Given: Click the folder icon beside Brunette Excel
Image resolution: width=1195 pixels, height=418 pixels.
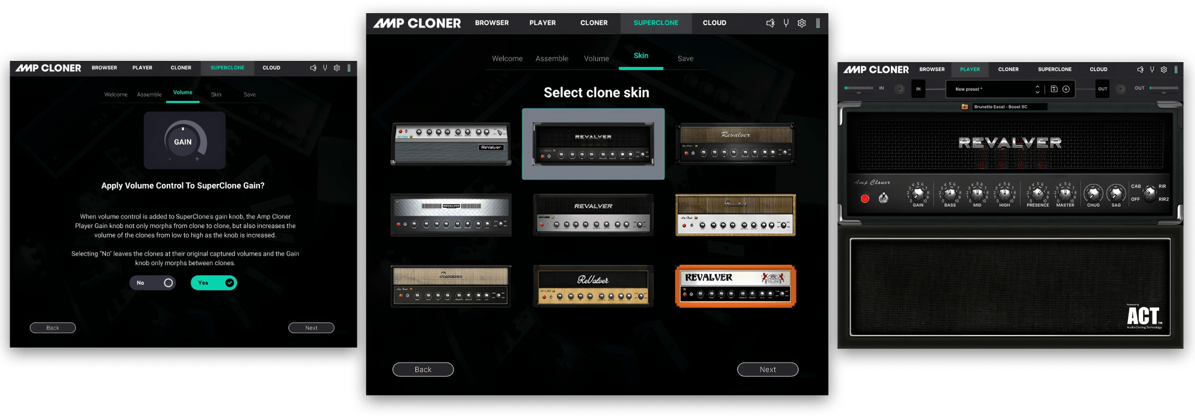Looking at the screenshot, I should pos(964,107).
